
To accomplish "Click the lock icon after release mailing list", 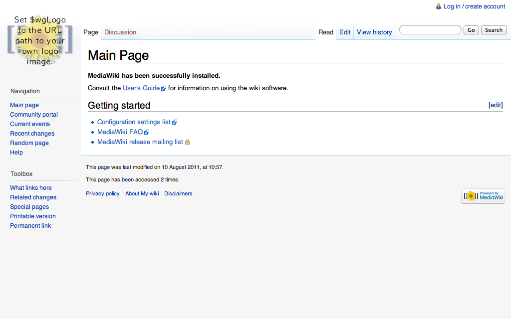I will [x=188, y=142].
